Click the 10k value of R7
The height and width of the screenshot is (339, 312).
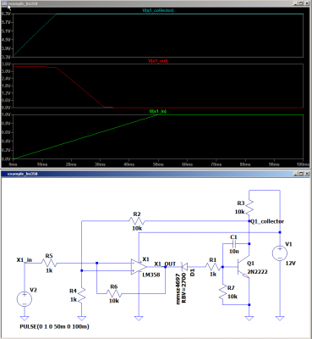[233, 297]
